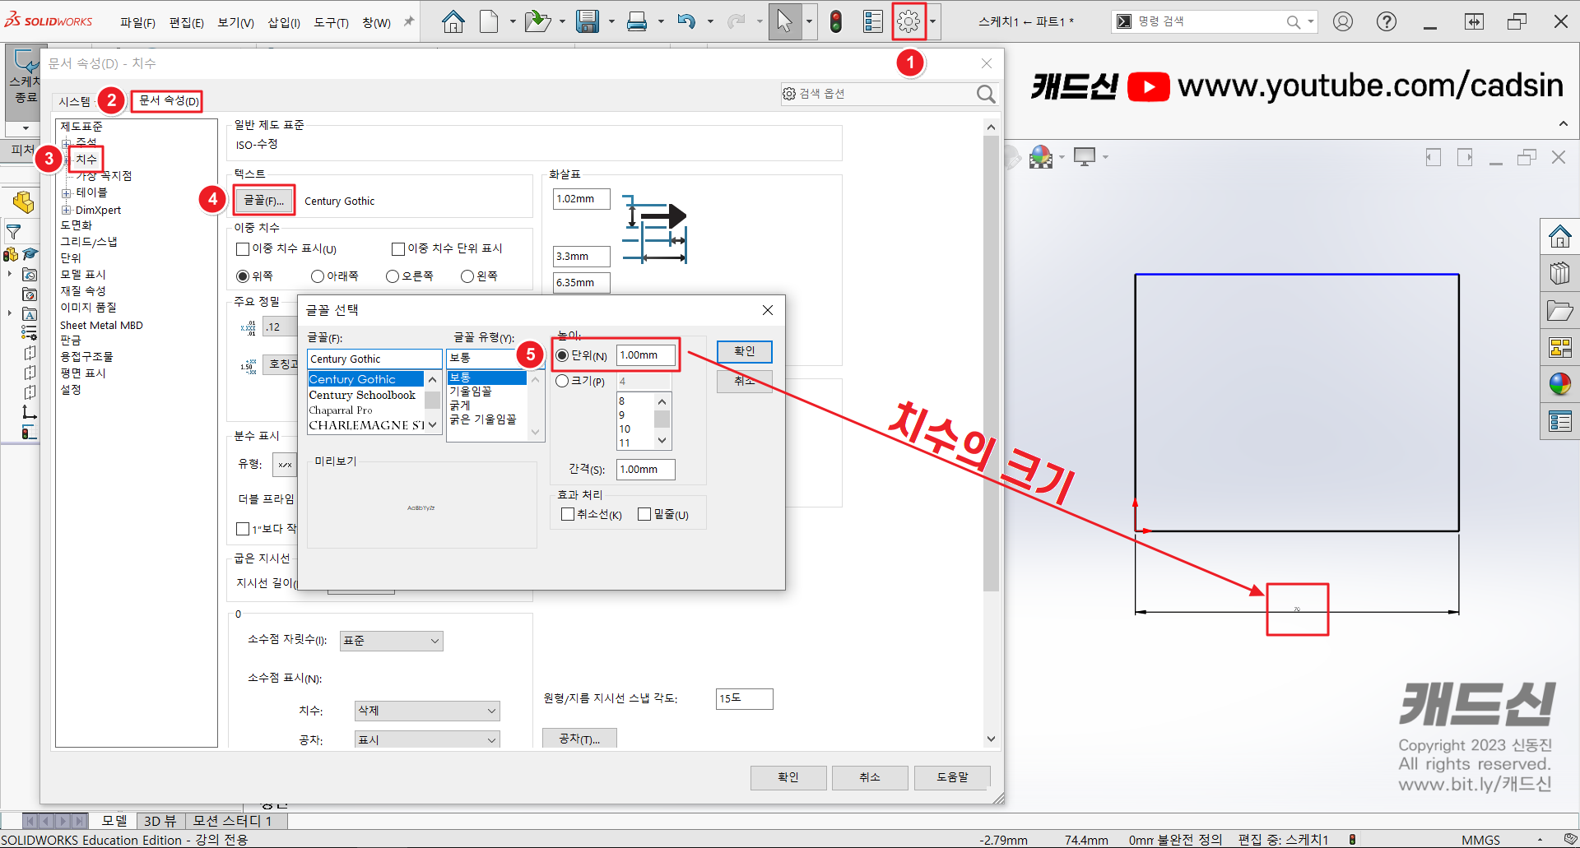Open the 소수점 자릿수 dropdown
Image resolution: width=1580 pixels, height=848 pixels.
point(392,641)
